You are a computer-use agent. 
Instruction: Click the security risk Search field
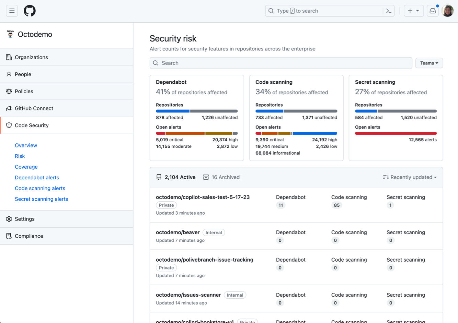pyautogui.click(x=280, y=63)
